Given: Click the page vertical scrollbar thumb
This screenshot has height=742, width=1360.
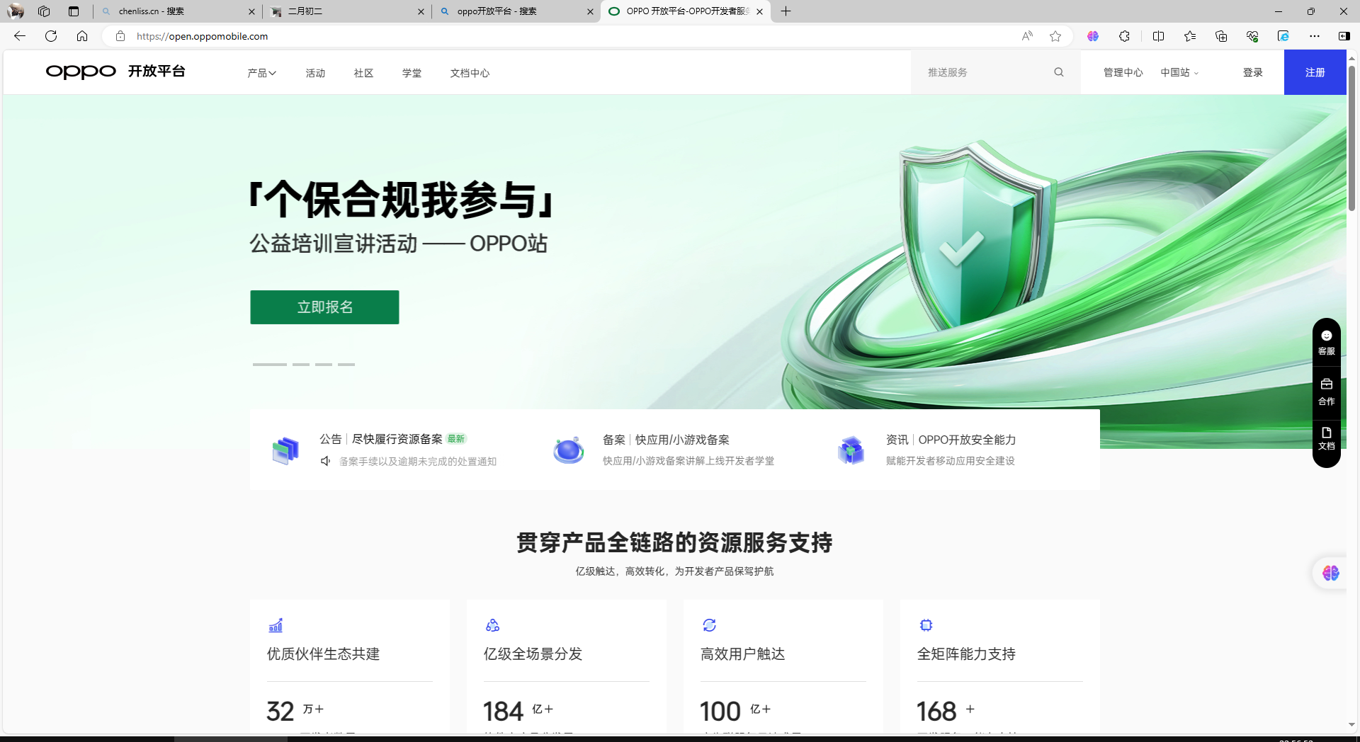Looking at the screenshot, I should click(1351, 138).
